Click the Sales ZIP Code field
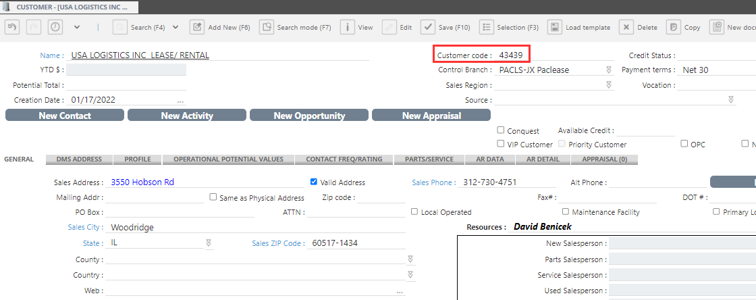The image size is (756, 300). pos(357,243)
